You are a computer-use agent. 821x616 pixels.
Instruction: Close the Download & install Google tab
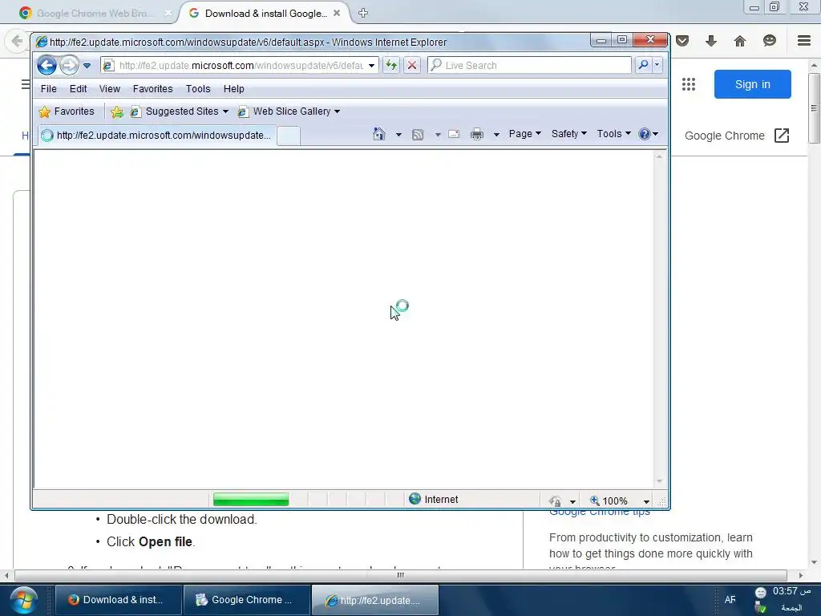point(337,13)
